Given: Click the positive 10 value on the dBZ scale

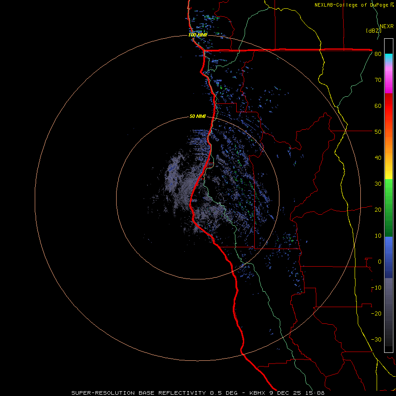Looking at the screenshot, I should pyautogui.click(x=378, y=236).
